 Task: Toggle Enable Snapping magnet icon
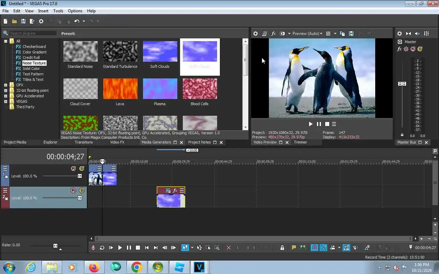pos(315,248)
